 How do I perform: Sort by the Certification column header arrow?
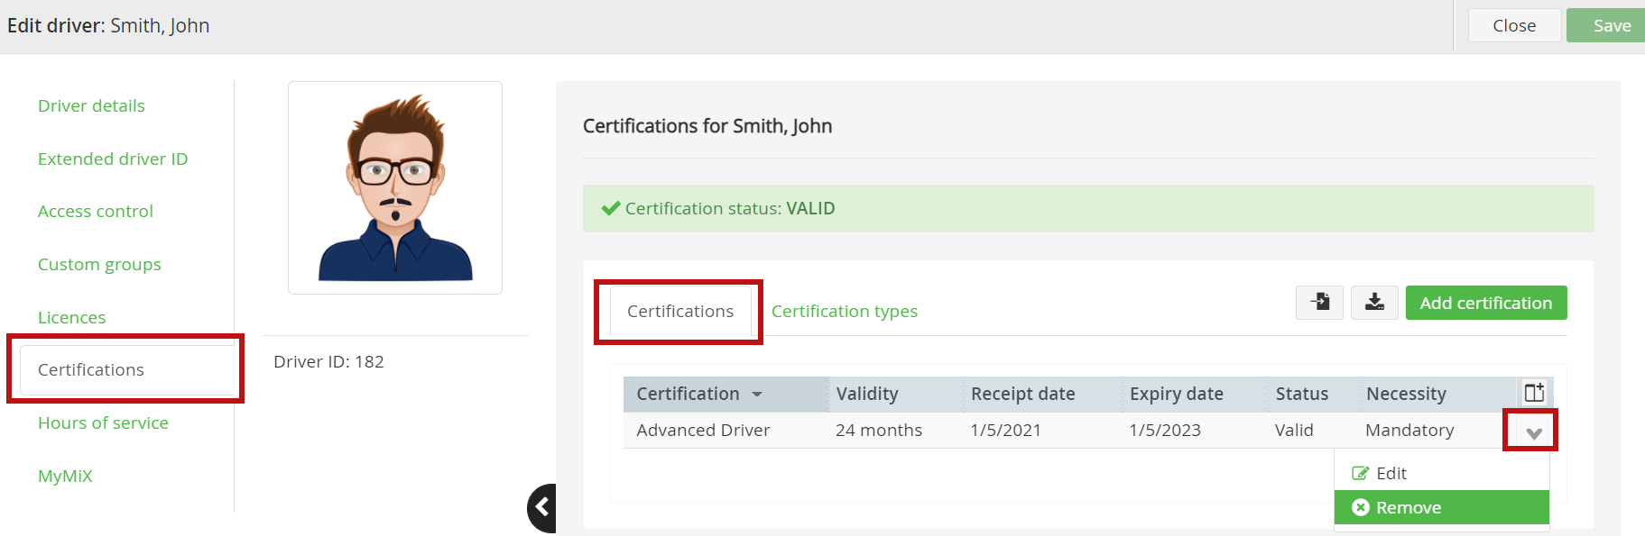click(757, 395)
